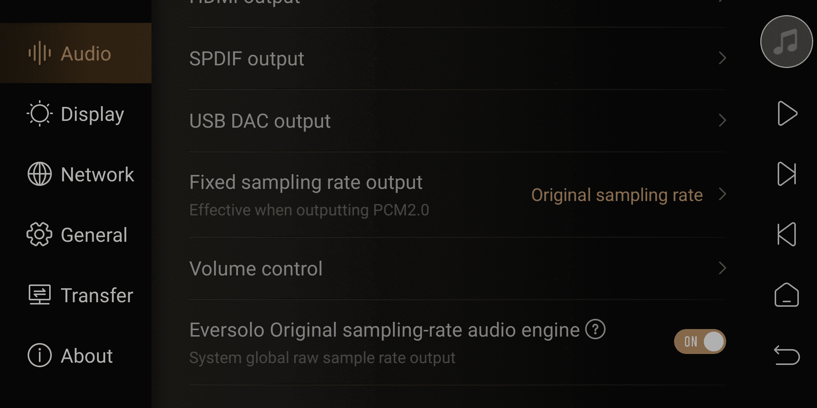The height and width of the screenshot is (408, 817).
Task: Open help icon beside Eversolo audio engine
Action: tap(595, 329)
